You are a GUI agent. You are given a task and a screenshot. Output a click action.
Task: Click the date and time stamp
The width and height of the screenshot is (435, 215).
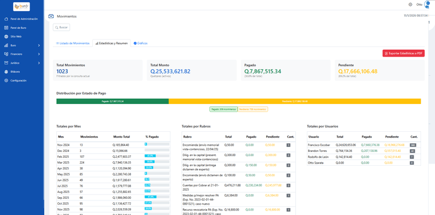(x=416, y=16)
